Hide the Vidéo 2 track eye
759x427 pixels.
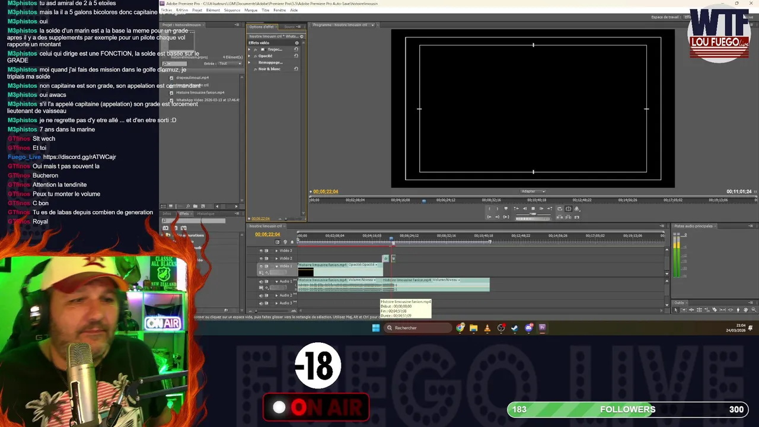pos(261,259)
